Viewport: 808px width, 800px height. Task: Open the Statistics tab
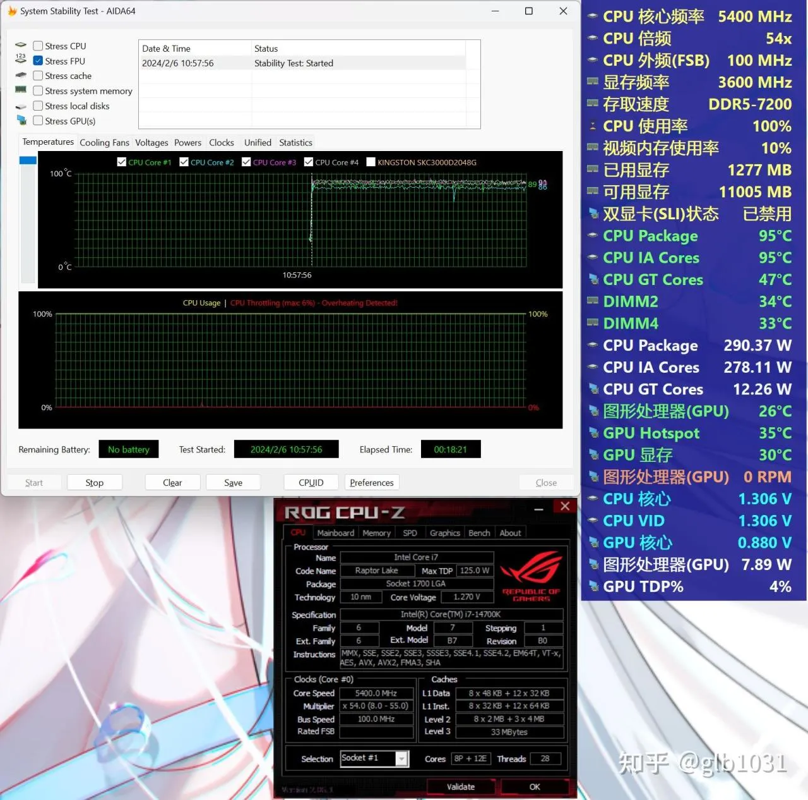click(x=295, y=143)
